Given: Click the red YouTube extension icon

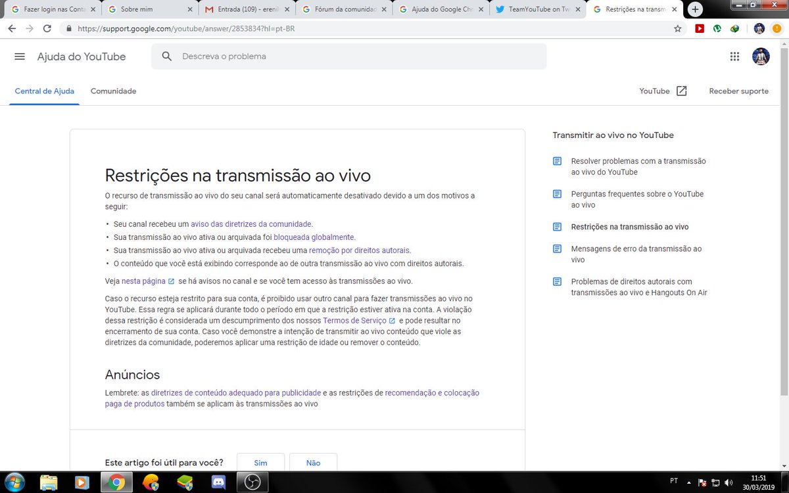Looking at the screenshot, I should [x=700, y=29].
